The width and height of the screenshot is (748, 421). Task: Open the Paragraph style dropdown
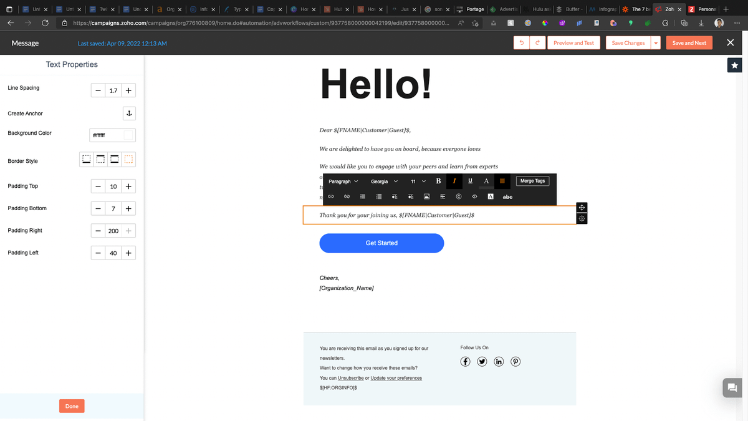point(343,181)
